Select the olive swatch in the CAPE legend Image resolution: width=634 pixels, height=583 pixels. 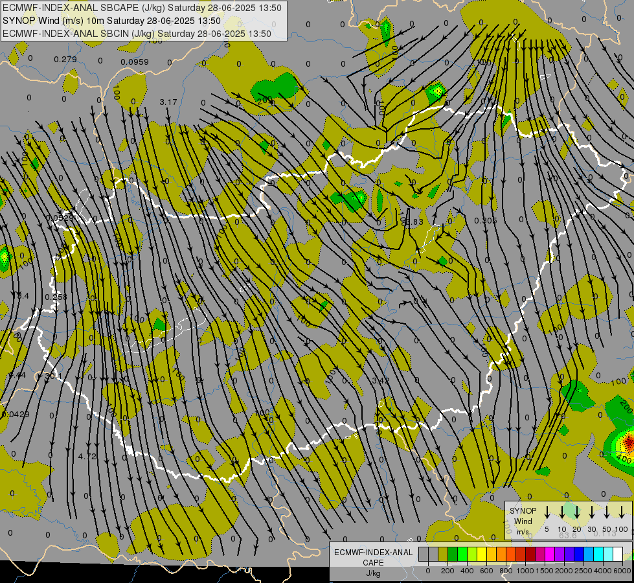443,554
